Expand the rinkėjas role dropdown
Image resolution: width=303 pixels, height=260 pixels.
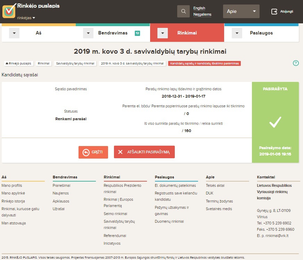tap(26, 18)
